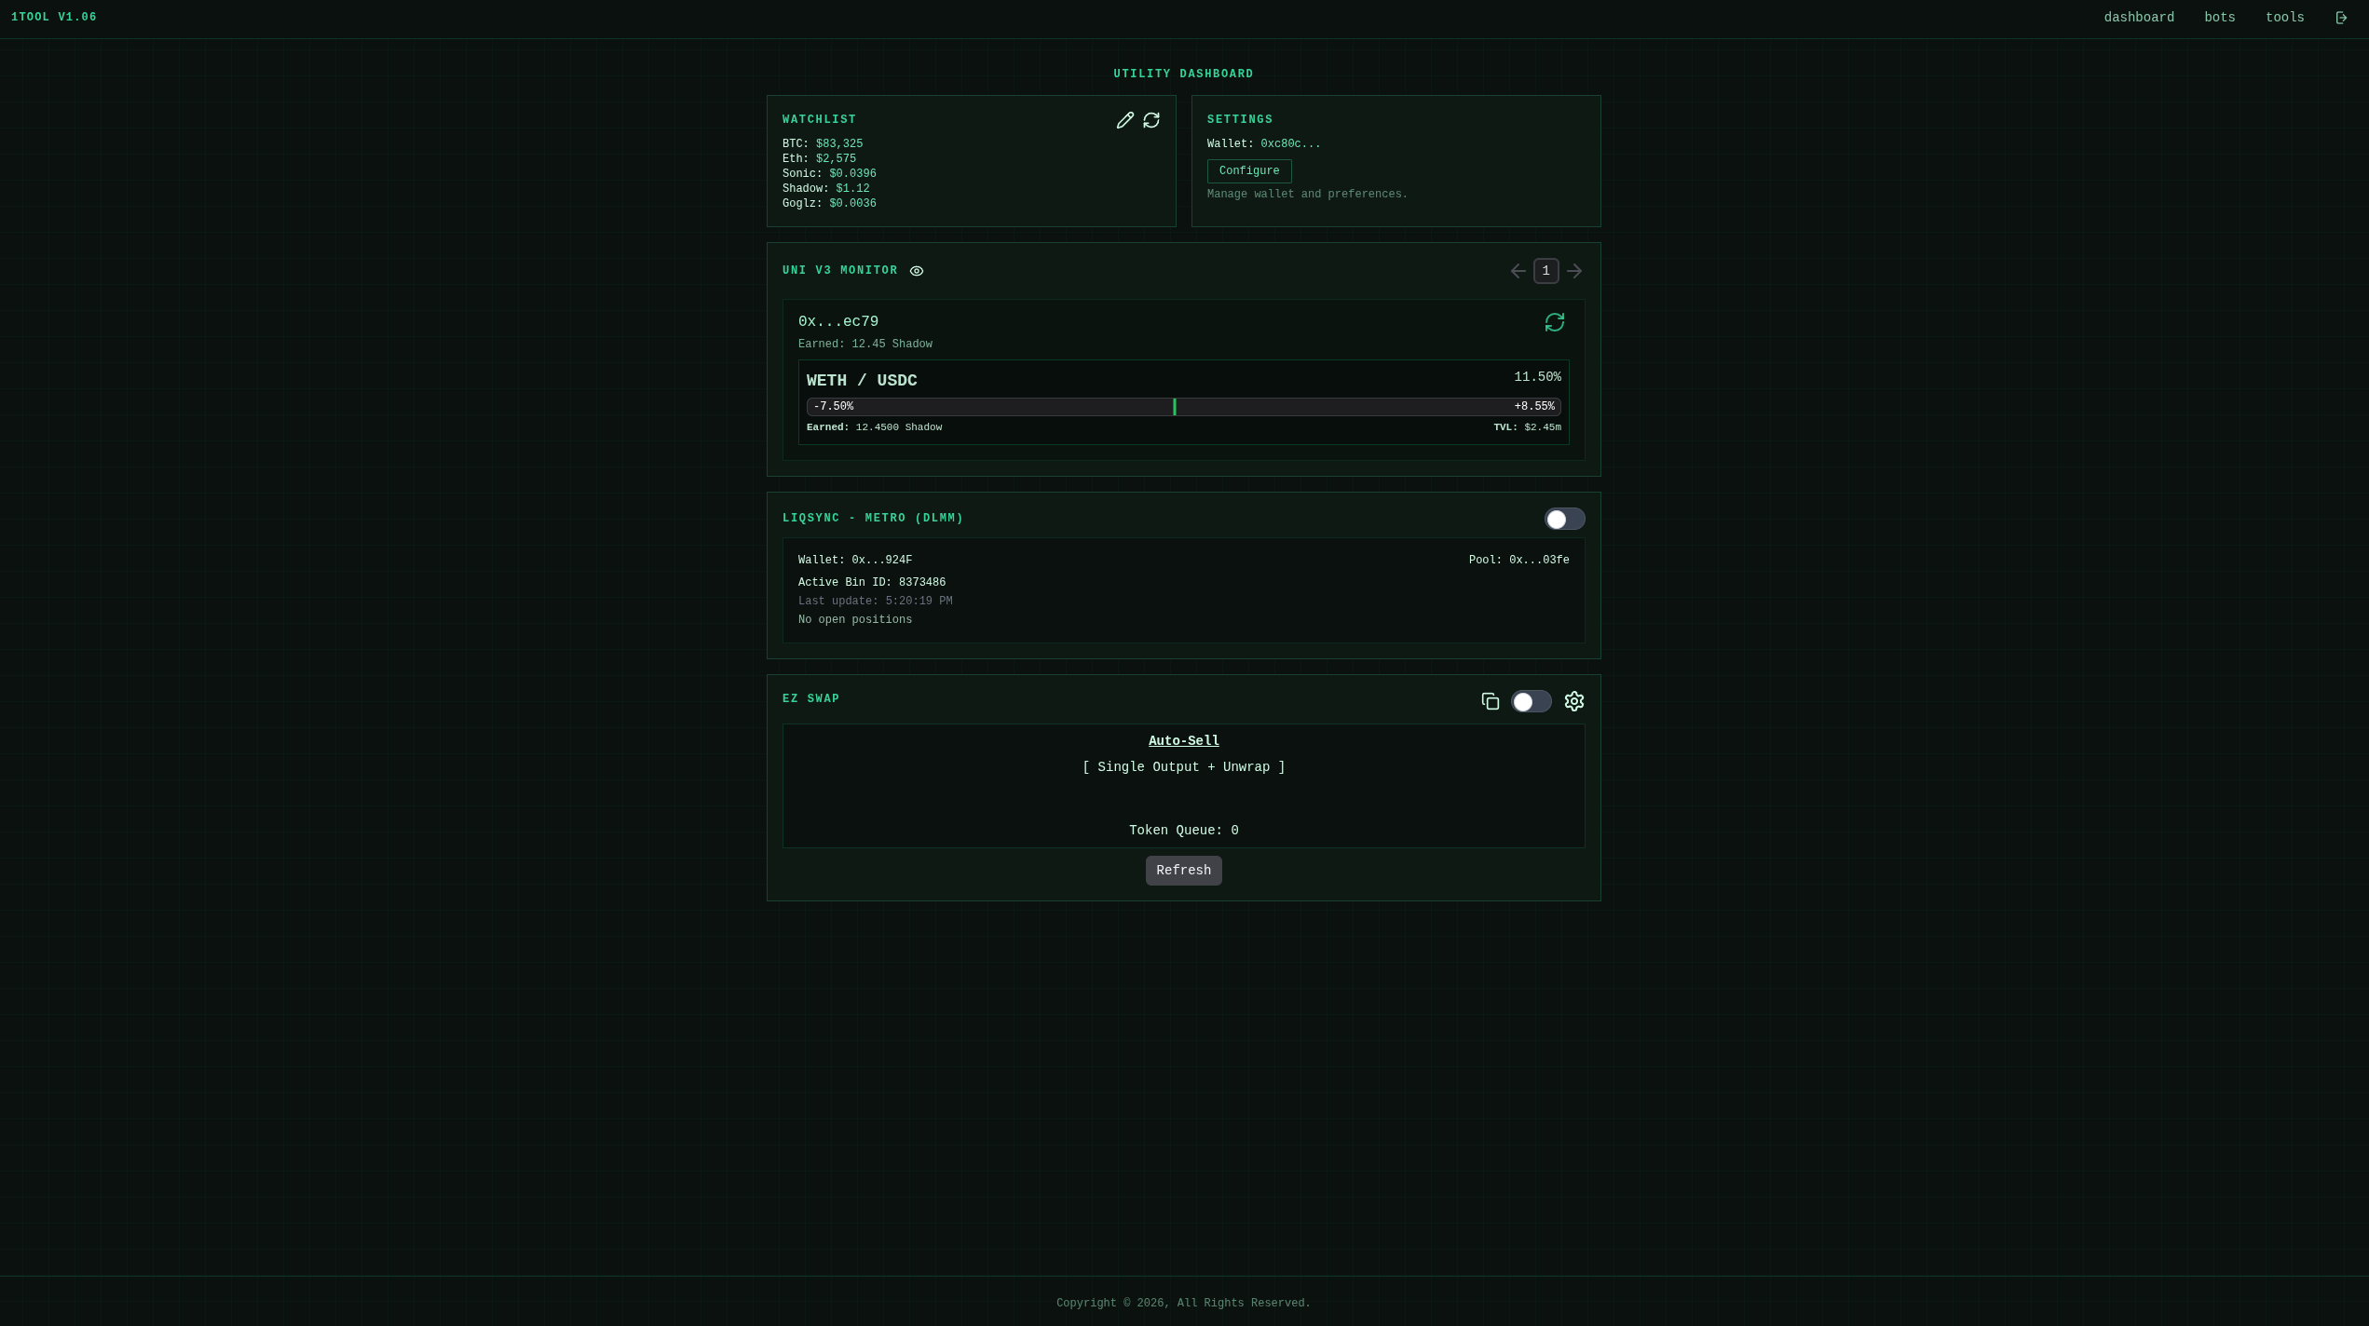
Task: Click Earned: 12.4500 Shadow in pool card
Action: click(x=874, y=427)
